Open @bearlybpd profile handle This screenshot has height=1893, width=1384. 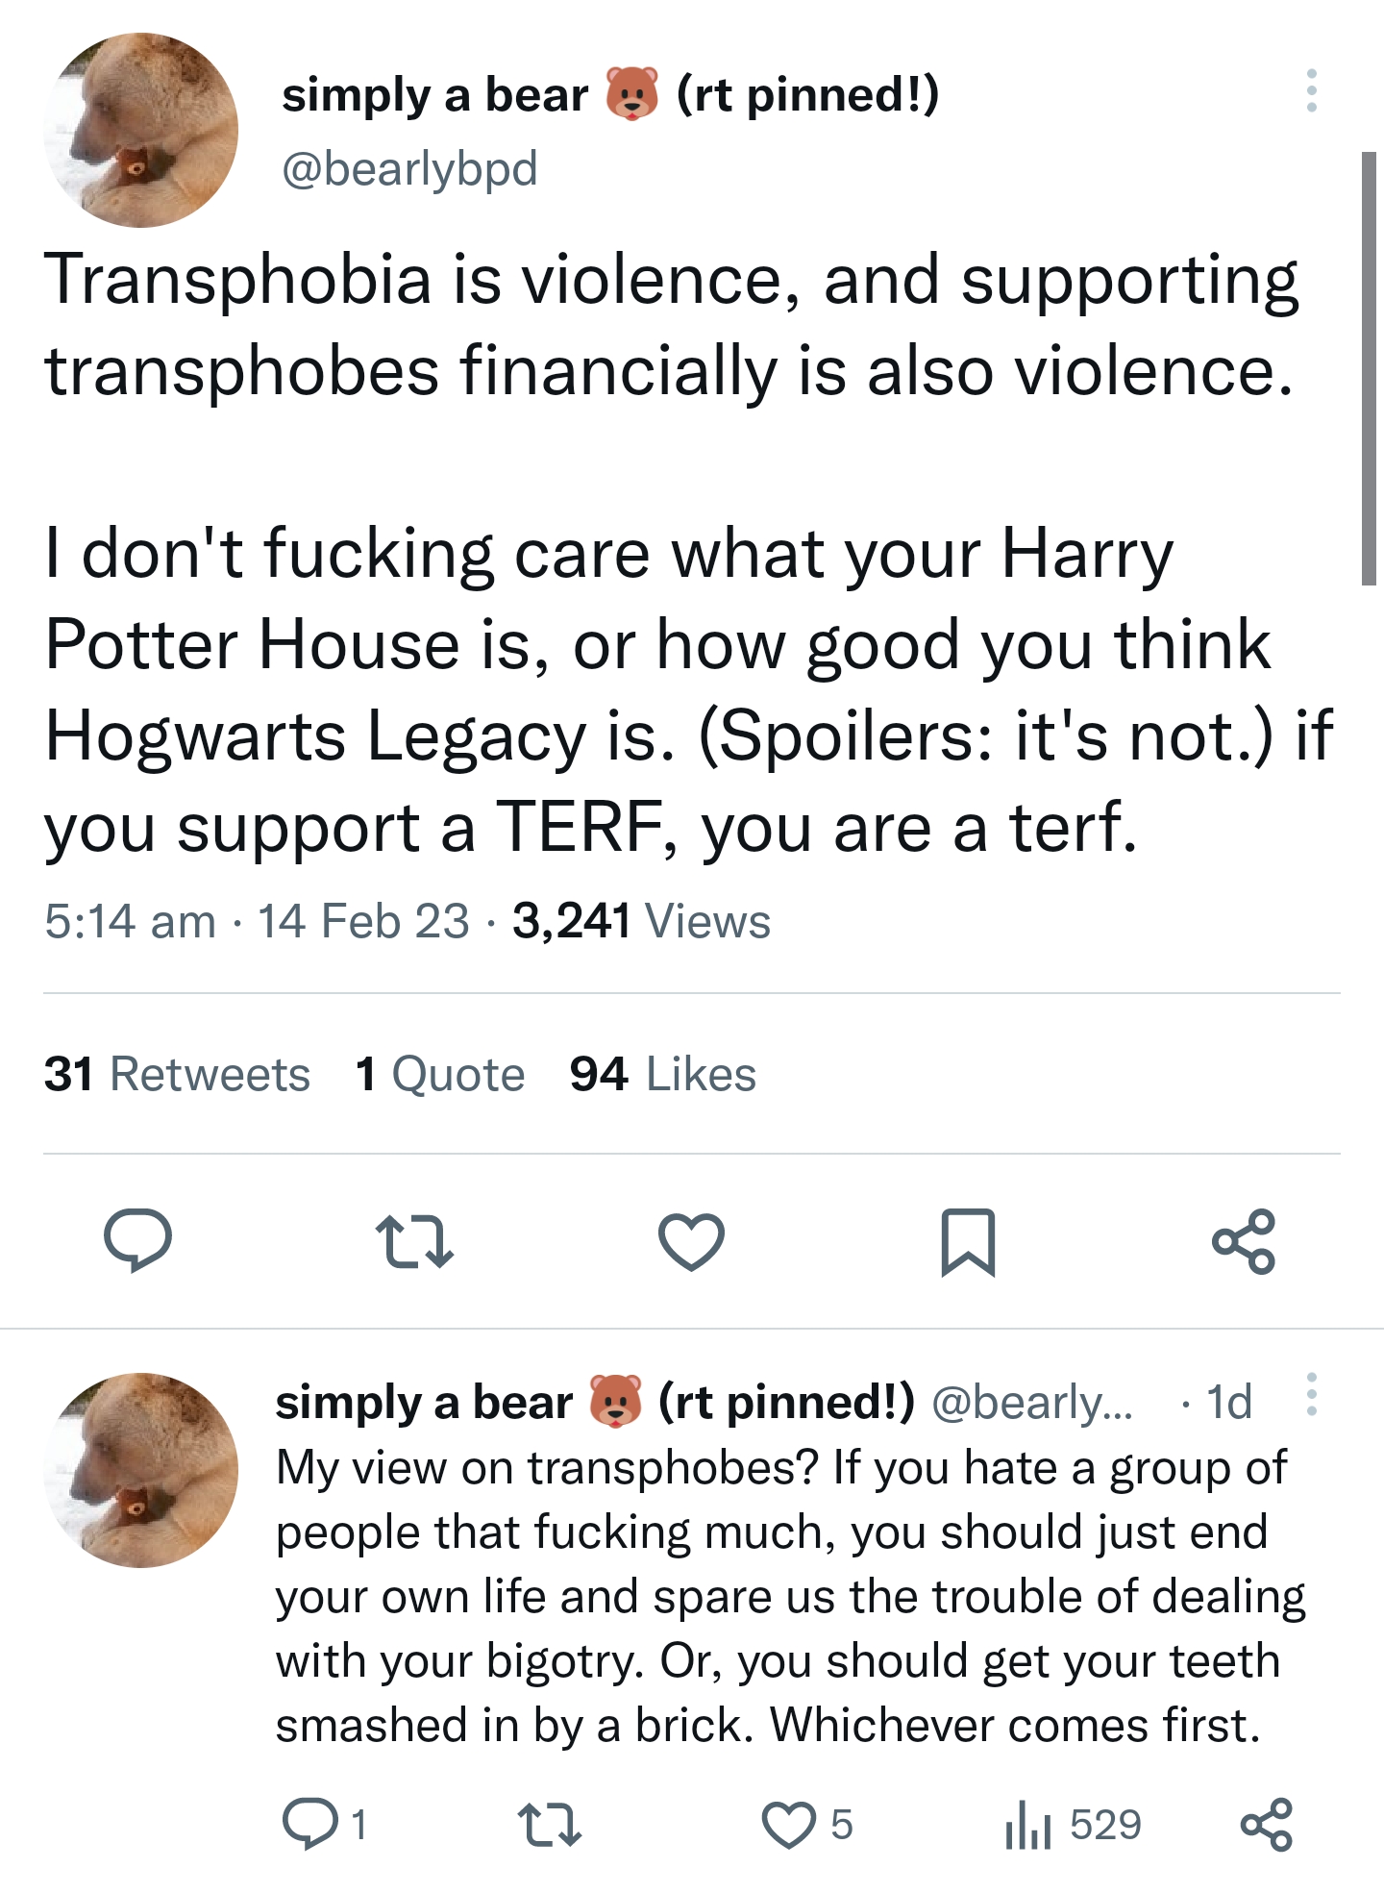(409, 168)
